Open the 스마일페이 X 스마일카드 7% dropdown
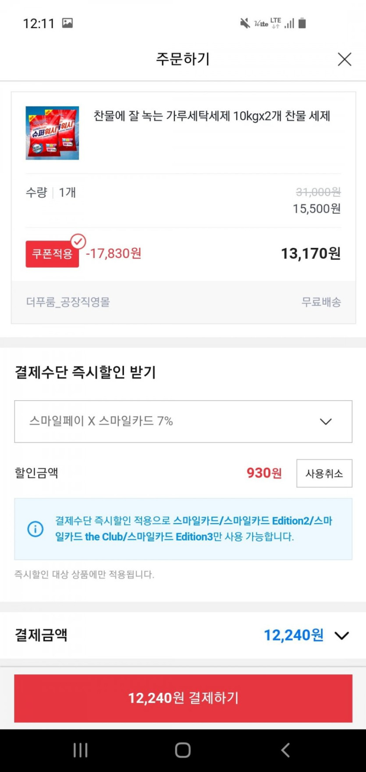This screenshot has width=366, height=772. tap(183, 421)
